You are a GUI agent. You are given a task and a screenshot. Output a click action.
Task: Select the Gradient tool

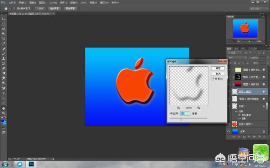click(x=4, y=73)
